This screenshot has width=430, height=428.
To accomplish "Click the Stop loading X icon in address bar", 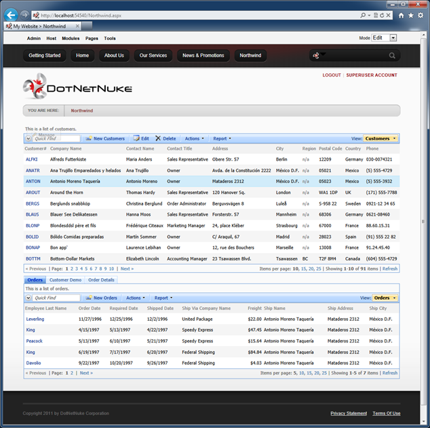I will tap(389, 16).
